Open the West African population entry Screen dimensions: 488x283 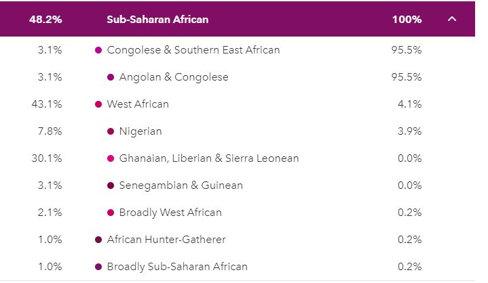[x=138, y=104]
